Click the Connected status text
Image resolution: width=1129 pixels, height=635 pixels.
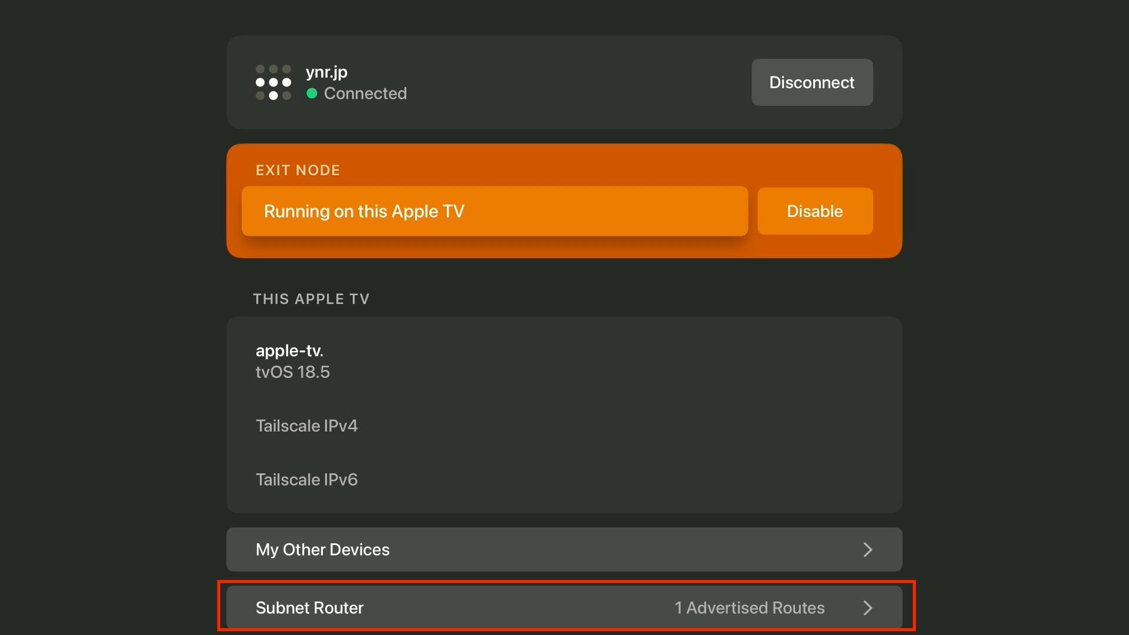coord(365,93)
